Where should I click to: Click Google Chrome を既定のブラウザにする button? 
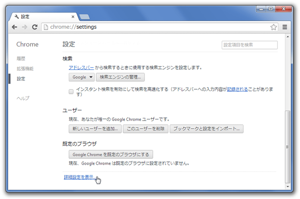[x=111, y=154]
